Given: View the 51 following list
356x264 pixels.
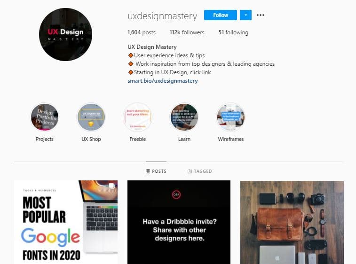Looking at the screenshot, I should point(233,32).
